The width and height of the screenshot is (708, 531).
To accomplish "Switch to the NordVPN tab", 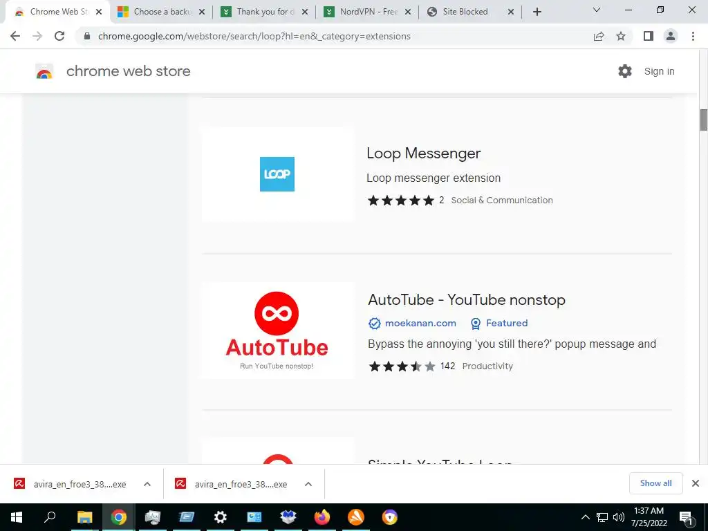I will (368, 12).
